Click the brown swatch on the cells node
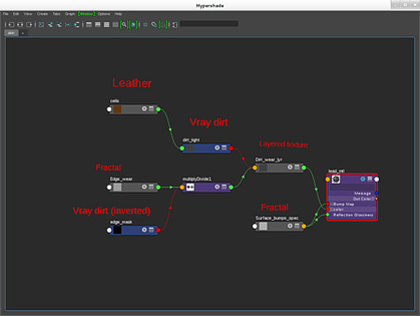The width and height of the screenshot is (420, 316). (117, 109)
